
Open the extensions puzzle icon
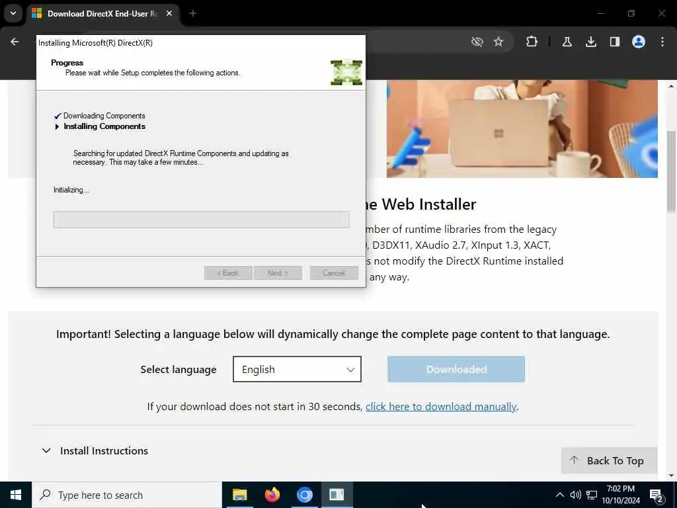pos(532,42)
